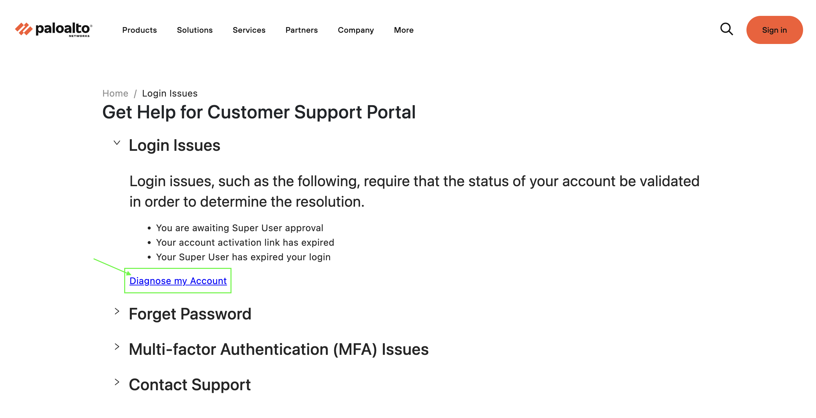Open the More menu
Viewport: 816px width, 418px height.
404,30
